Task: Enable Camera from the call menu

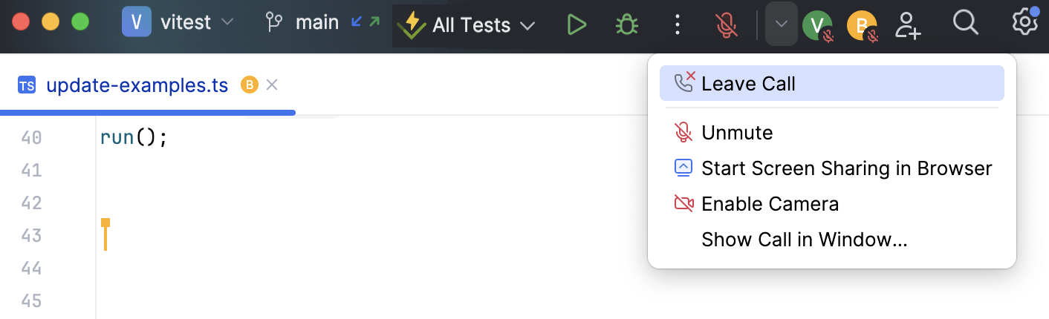Action: (x=770, y=204)
